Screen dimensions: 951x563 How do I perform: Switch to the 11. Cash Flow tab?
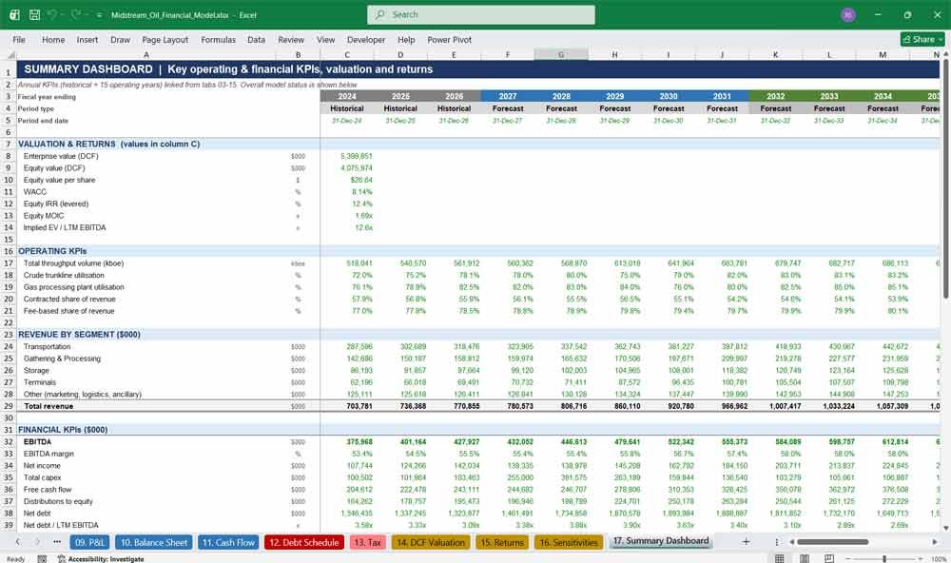pos(228,542)
